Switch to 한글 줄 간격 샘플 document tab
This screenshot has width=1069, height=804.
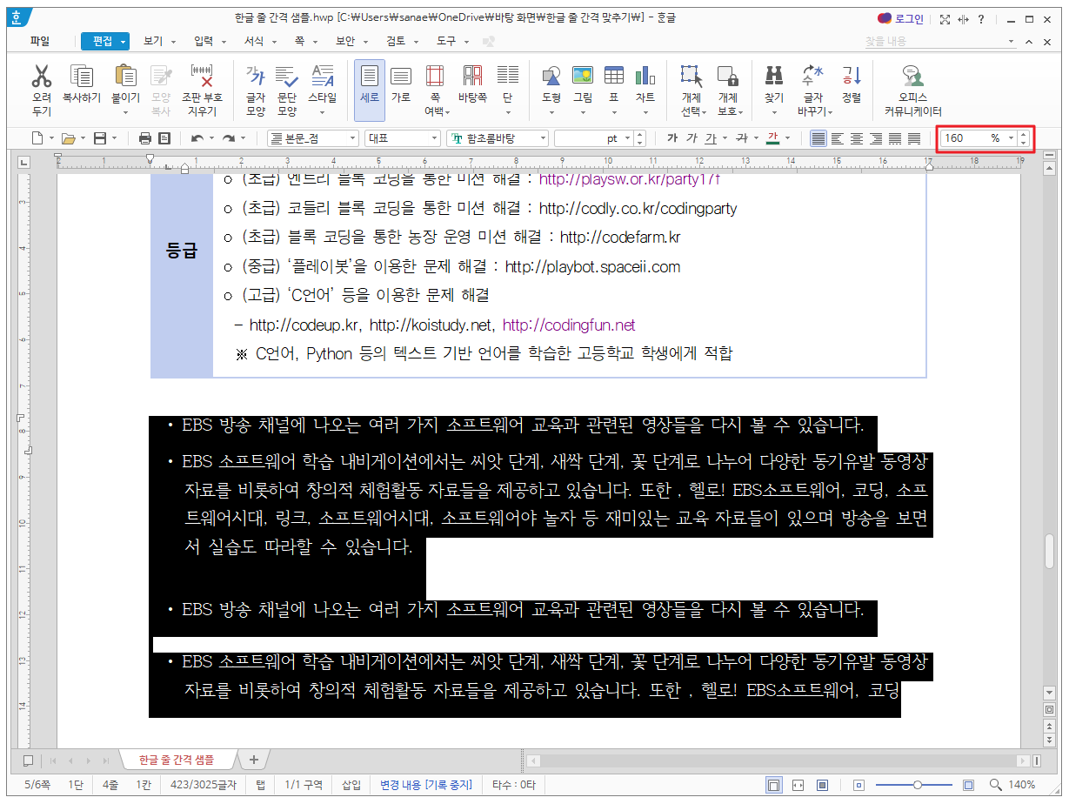point(177,760)
